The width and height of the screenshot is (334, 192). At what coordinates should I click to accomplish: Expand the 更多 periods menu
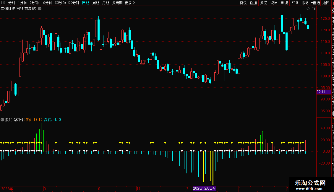point(130,3)
